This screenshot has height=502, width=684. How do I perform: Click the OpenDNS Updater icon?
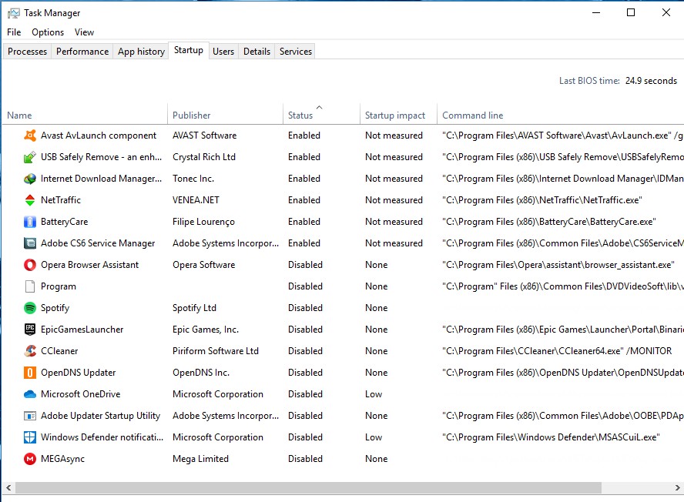pyautogui.click(x=30, y=373)
